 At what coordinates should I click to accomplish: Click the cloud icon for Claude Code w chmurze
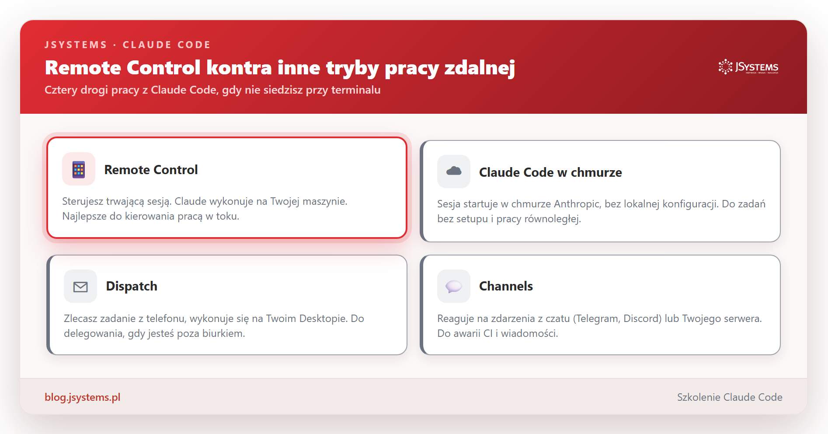click(x=454, y=171)
